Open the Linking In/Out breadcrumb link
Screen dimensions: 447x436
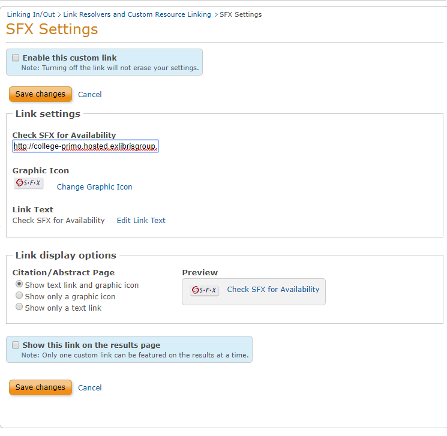31,14
